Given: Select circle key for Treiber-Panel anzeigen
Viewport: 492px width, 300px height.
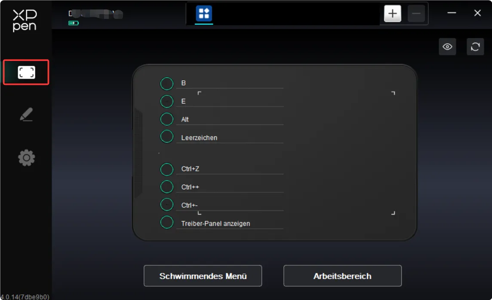Looking at the screenshot, I should pyautogui.click(x=166, y=222).
